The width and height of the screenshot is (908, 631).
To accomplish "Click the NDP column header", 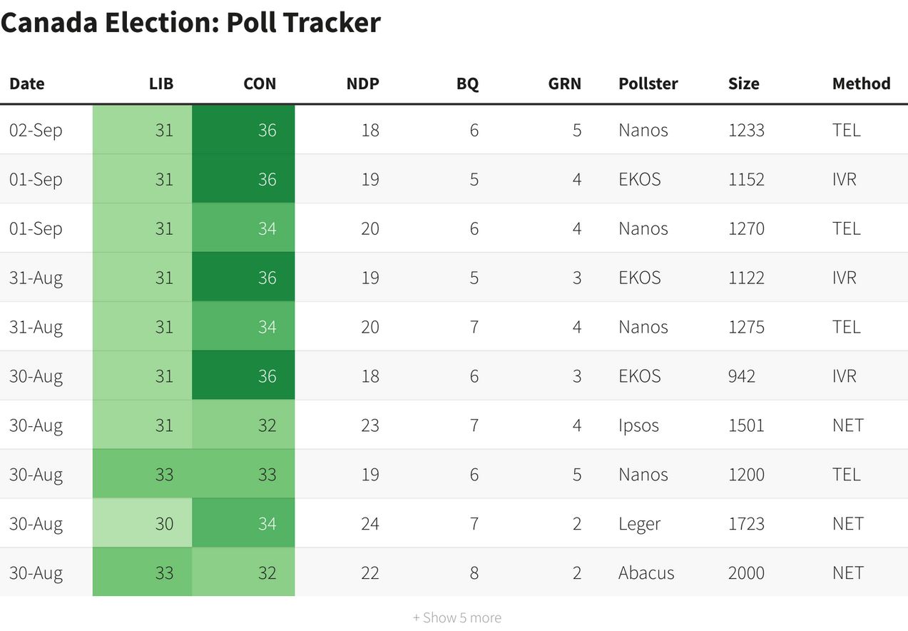I will click(362, 84).
